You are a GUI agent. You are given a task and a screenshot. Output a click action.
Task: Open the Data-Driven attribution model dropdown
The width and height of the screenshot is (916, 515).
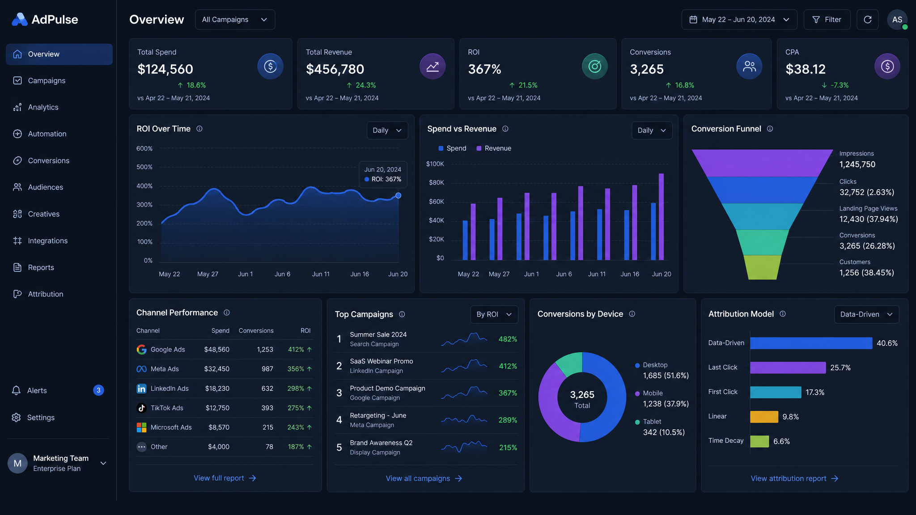coord(866,314)
